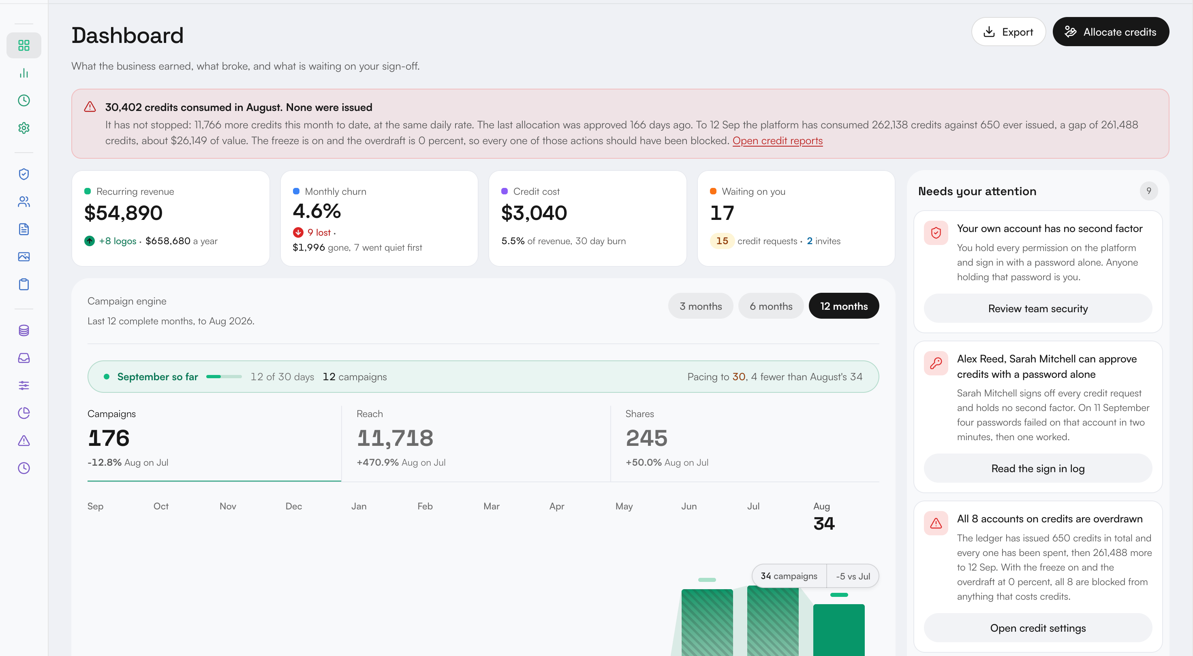This screenshot has width=1193, height=656.
Task: Open the bar chart analytics sidebar icon
Action: pos(24,73)
